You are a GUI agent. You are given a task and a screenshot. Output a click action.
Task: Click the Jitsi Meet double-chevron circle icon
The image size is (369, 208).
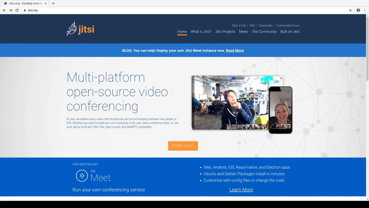(82, 176)
